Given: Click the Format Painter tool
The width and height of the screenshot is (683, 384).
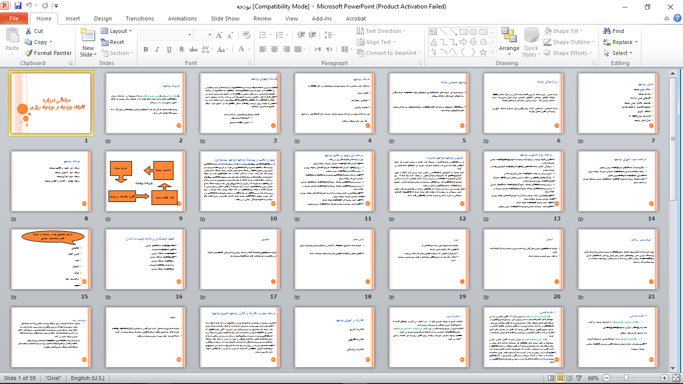Looking at the screenshot, I should pyautogui.click(x=48, y=53).
